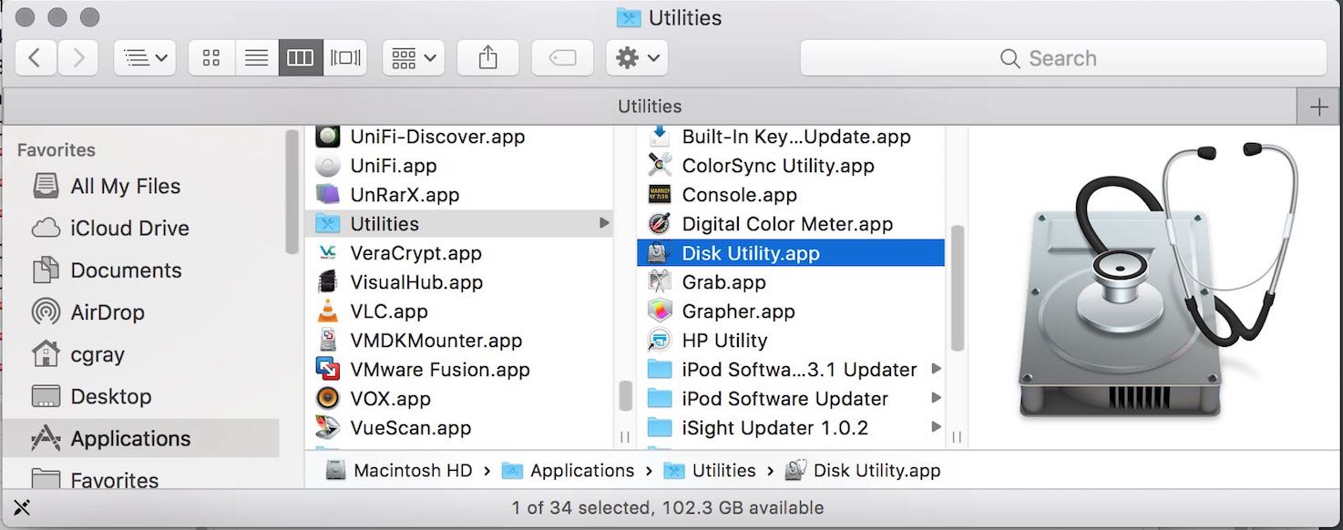Click the VMware Fusion.app icon

click(327, 370)
